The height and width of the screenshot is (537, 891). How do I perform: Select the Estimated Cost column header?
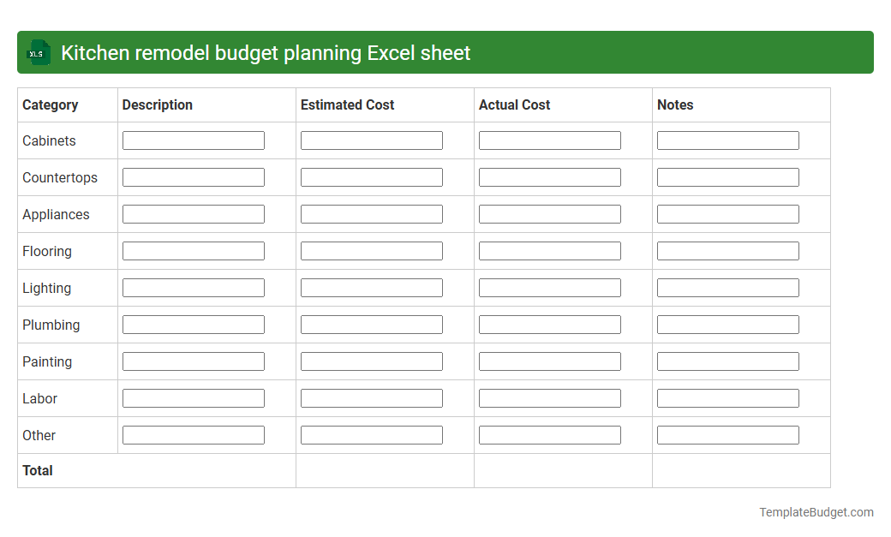tap(347, 104)
